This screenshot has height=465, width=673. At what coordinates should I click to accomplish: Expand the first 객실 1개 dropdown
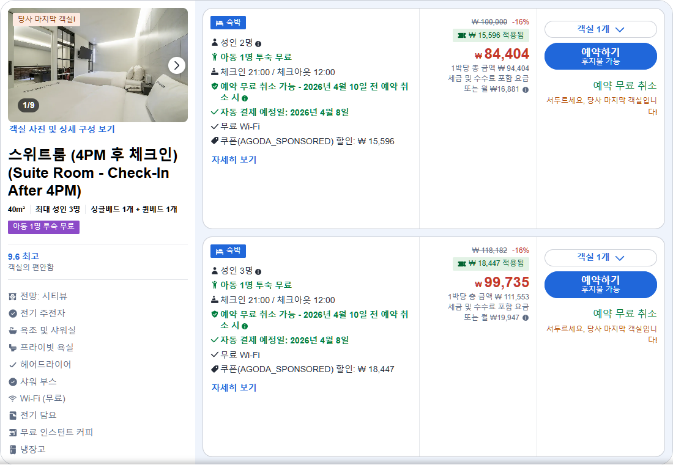(601, 28)
